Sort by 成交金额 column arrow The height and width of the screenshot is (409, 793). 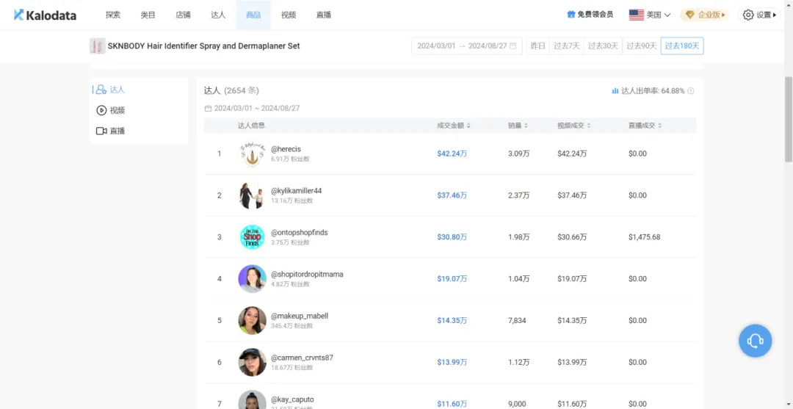click(468, 126)
